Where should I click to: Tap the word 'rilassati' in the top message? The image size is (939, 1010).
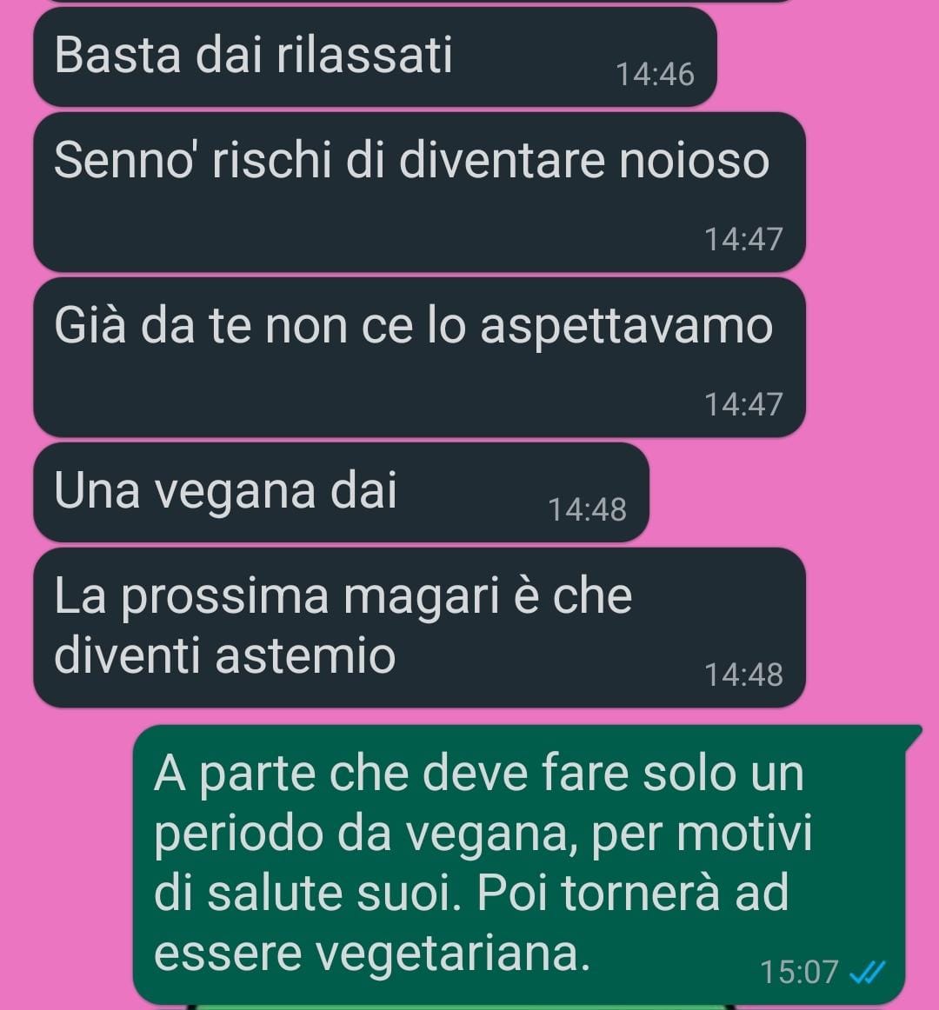[x=365, y=55]
